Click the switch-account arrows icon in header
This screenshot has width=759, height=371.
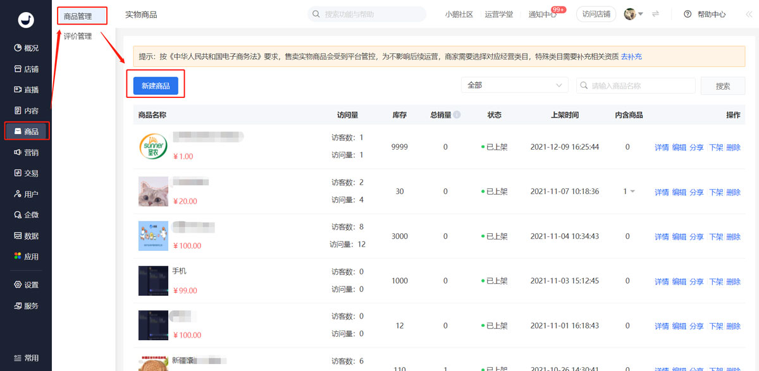coord(656,14)
